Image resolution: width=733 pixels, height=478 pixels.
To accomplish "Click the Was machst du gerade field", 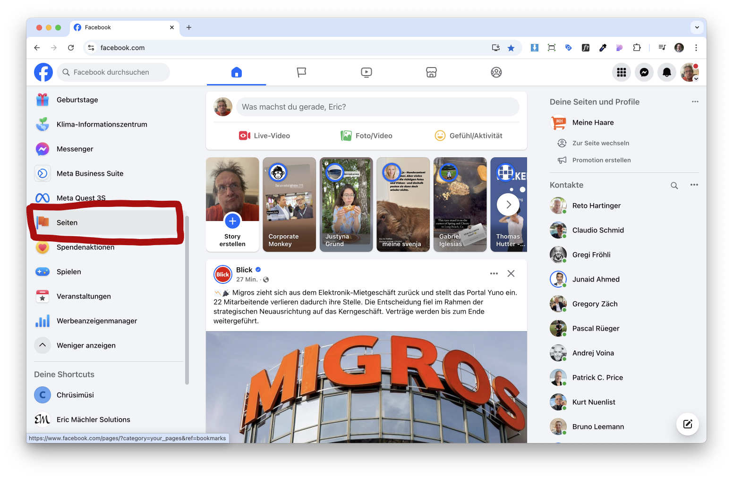I will tap(377, 107).
